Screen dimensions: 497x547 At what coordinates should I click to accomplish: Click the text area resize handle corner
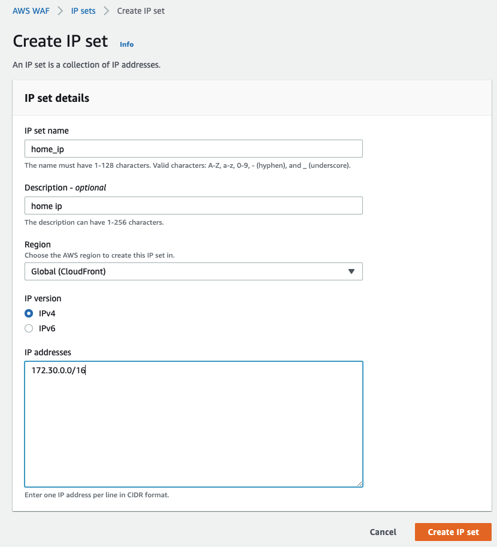coord(360,483)
